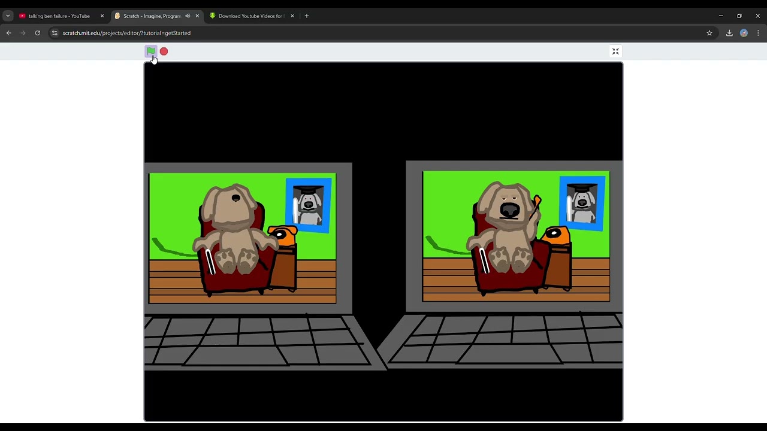The image size is (767, 431).
Task: Select the Scratch - Imagine, Program tab
Action: (x=152, y=16)
